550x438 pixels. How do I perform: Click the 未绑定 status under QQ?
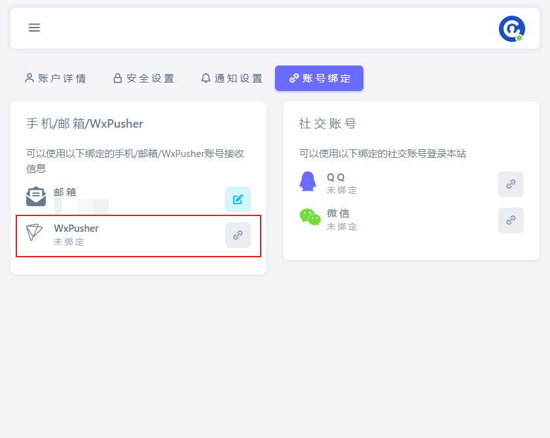pyautogui.click(x=342, y=191)
